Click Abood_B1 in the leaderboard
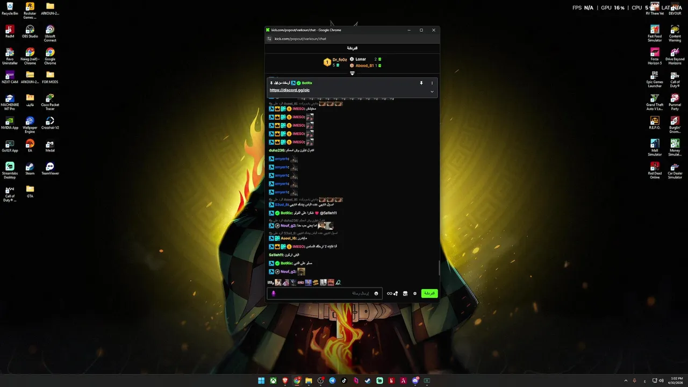This screenshot has width=688, height=387. coord(364,66)
